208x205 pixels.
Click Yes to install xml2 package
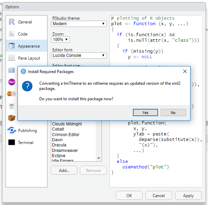pos(145,113)
